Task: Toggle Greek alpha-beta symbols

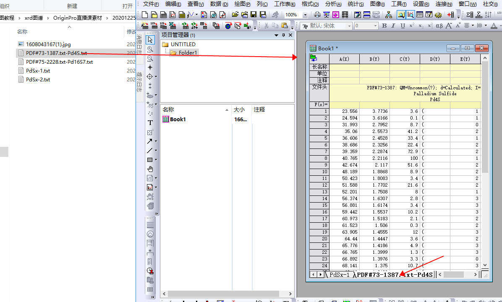Action: [439, 26]
